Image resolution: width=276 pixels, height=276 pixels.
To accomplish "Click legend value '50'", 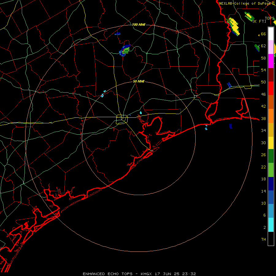I will click(x=263, y=82).
